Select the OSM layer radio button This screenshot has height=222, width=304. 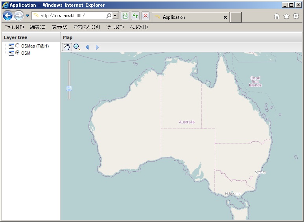pyautogui.click(x=17, y=53)
